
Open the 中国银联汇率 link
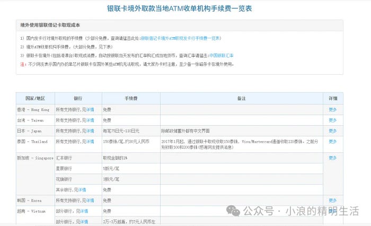click(222, 55)
